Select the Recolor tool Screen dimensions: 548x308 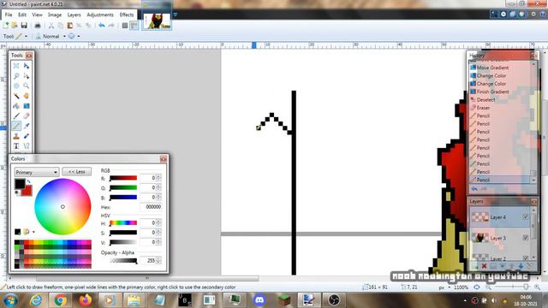pyautogui.click(x=27, y=136)
